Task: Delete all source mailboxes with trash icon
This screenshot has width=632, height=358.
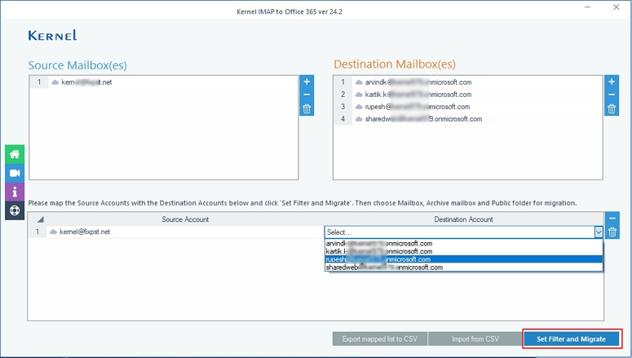Action: [307, 108]
